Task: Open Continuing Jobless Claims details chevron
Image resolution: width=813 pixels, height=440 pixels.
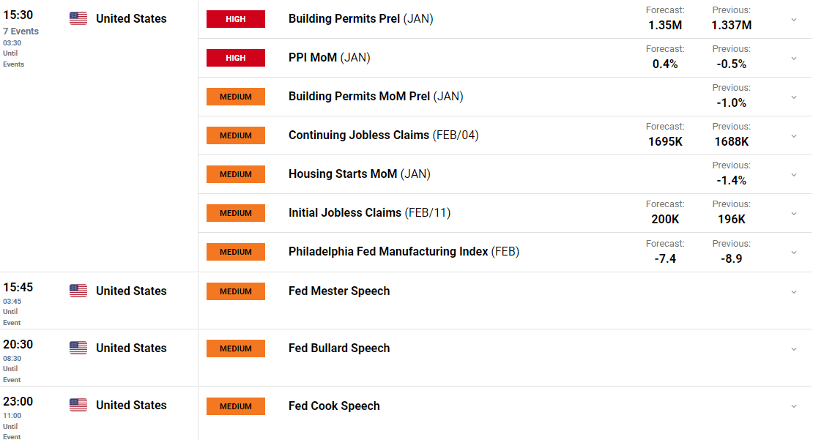Action: tap(794, 136)
